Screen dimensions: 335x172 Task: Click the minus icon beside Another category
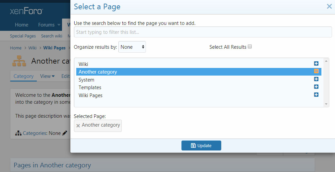click(316, 71)
